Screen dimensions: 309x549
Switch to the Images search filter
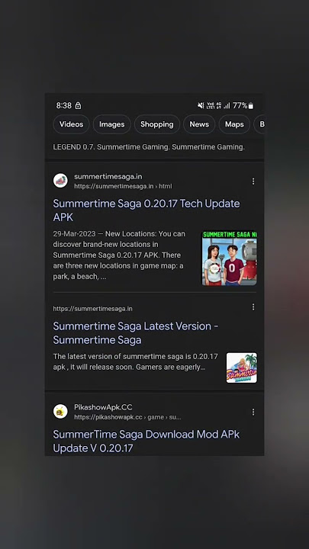[111, 124]
